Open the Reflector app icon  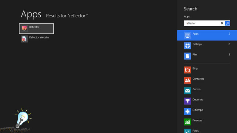click(24, 28)
